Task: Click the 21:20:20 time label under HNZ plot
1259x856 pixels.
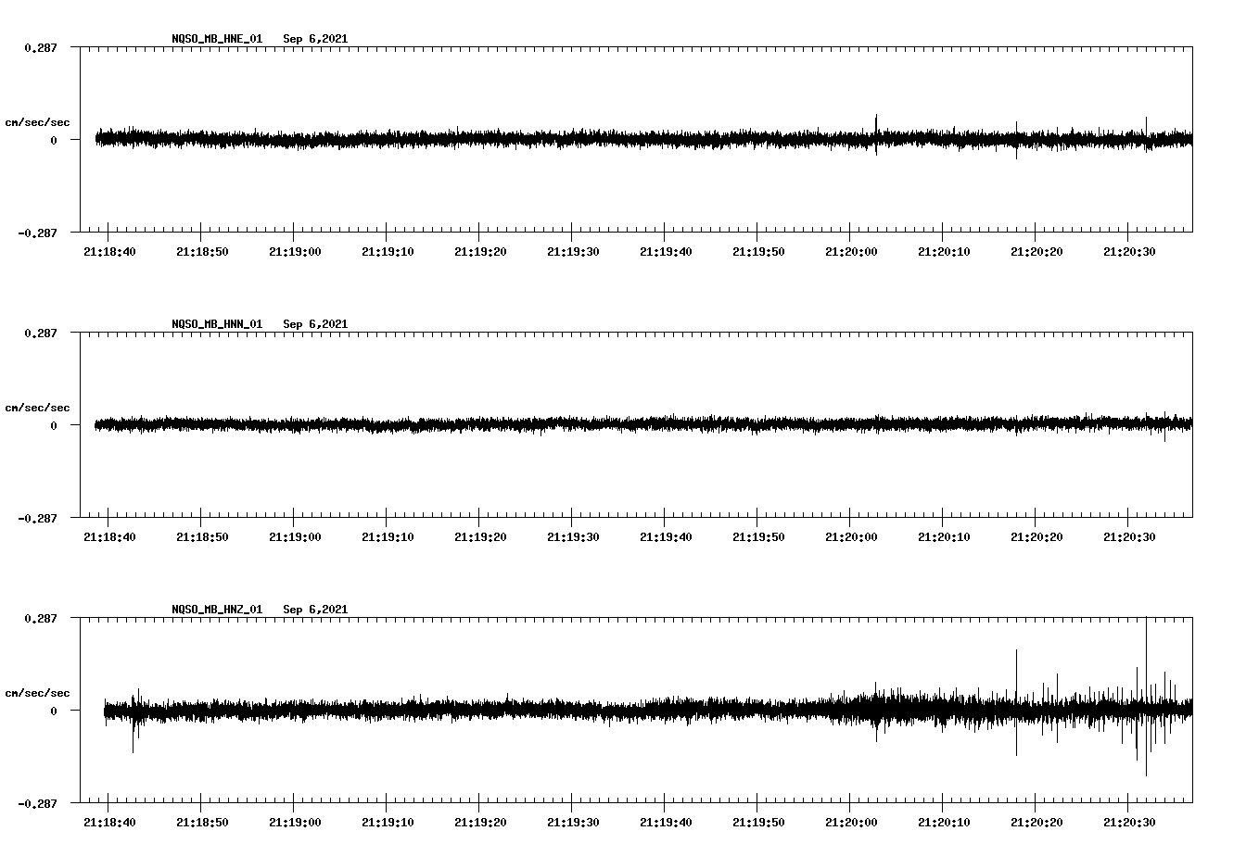Action: 1036,822
